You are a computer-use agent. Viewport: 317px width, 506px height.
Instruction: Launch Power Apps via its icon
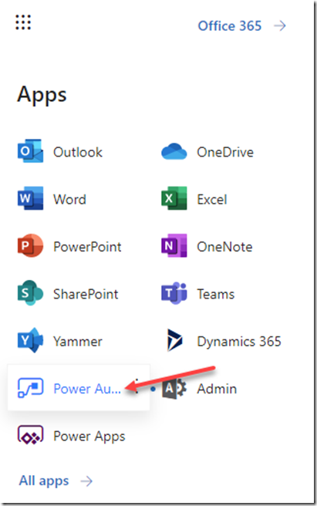(x=30, y=435)
